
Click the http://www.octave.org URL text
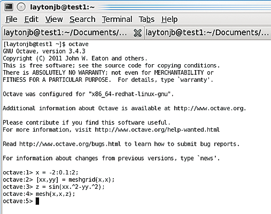[210, 108]
